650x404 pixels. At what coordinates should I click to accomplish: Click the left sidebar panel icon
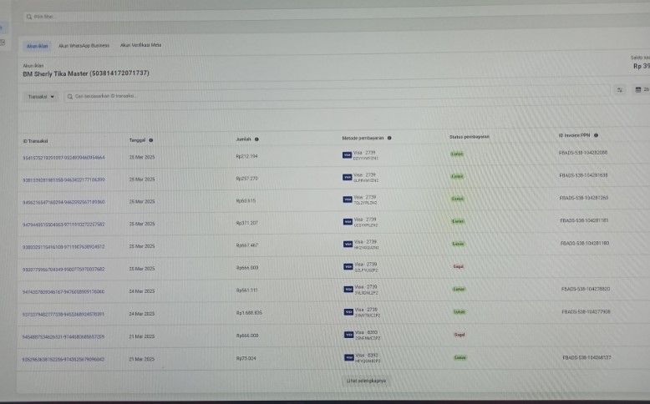coord(3,42)
